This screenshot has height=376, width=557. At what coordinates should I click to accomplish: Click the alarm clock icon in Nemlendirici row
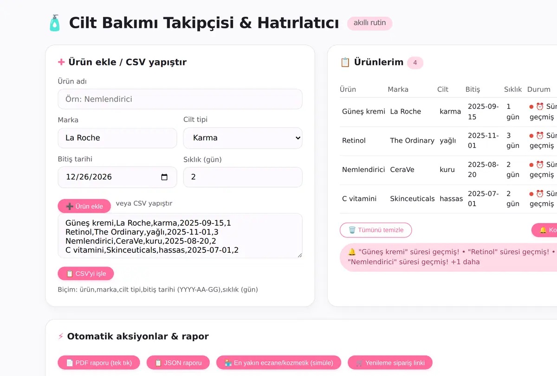(540, 165)
